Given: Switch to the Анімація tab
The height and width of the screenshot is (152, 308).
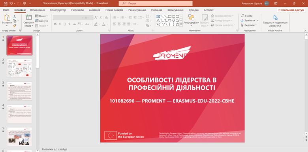Looking at the screenshot, I should pos(94,10).
